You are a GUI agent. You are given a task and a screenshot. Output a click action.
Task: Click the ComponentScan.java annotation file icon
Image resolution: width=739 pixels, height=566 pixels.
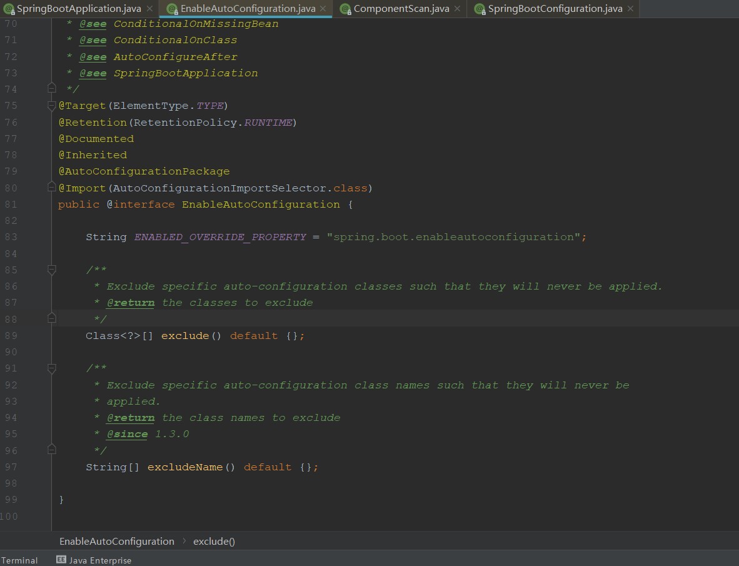click(x=346, y=9)
